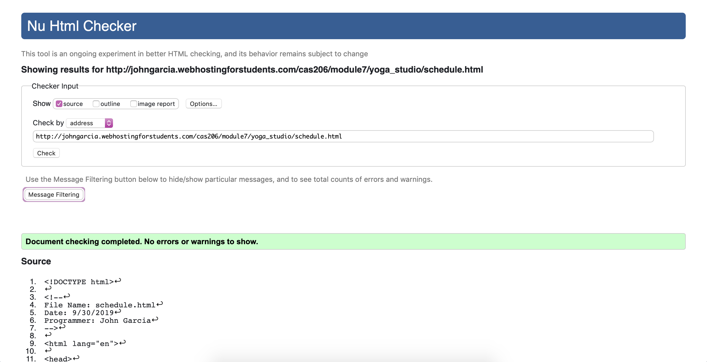707x362 pixels.
Task: Click the URL address input field
Action: [343, 136]
